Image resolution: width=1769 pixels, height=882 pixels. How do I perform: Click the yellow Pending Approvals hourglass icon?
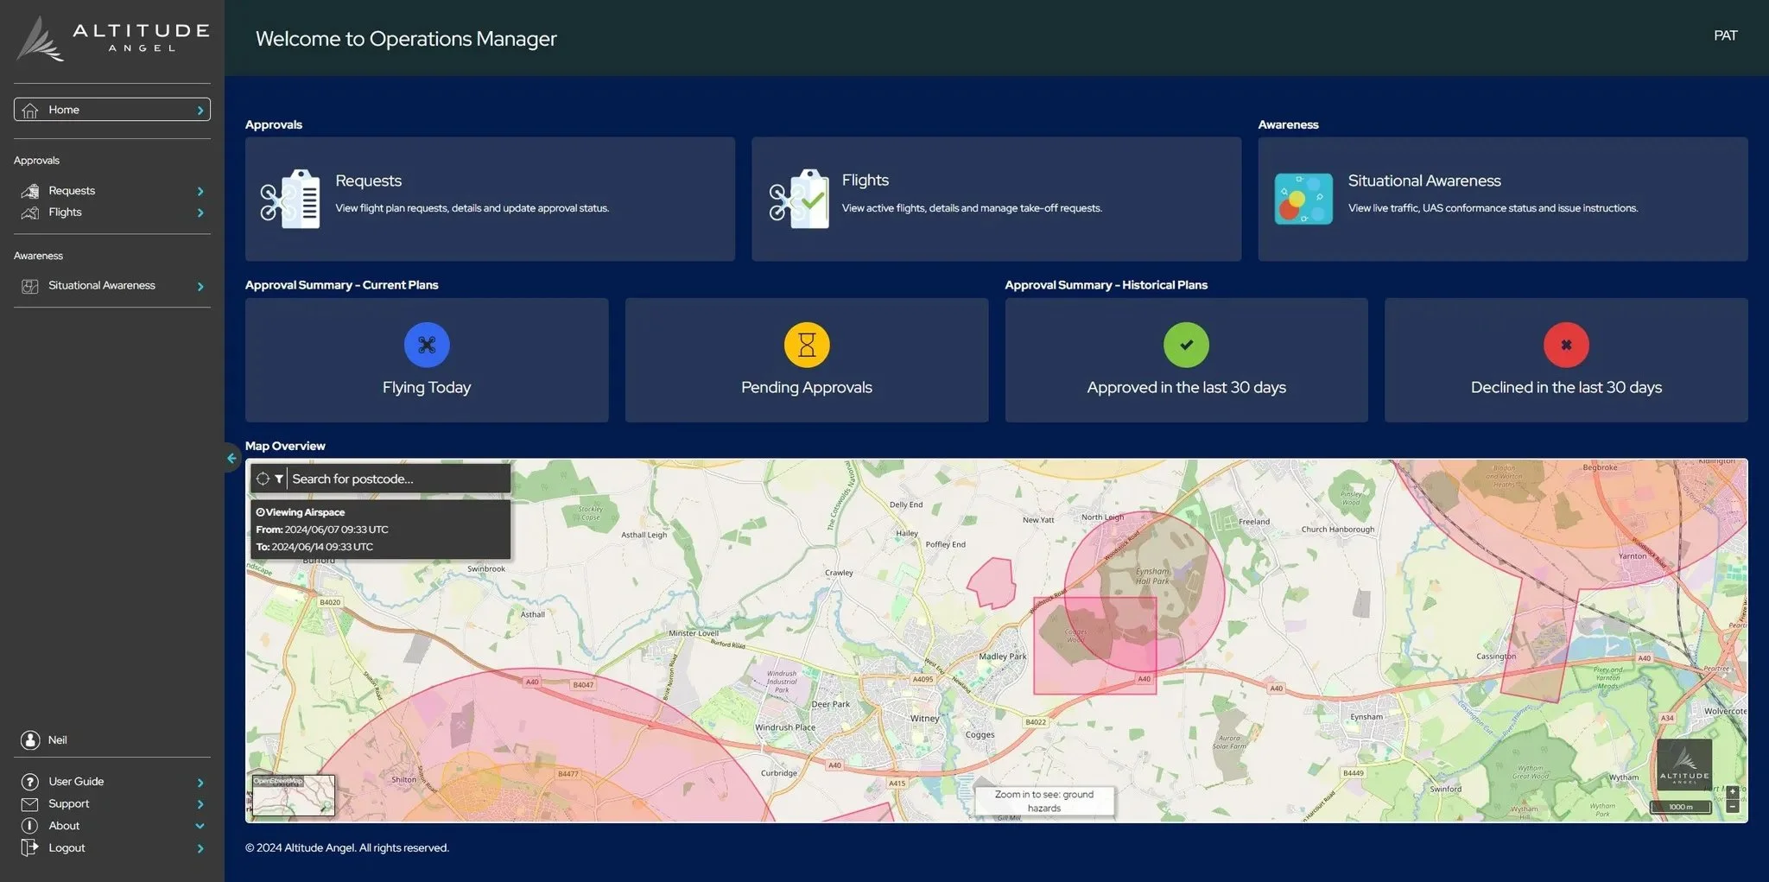807,345
